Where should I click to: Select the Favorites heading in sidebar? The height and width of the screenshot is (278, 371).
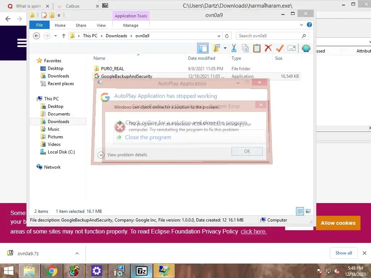point(53,61)
